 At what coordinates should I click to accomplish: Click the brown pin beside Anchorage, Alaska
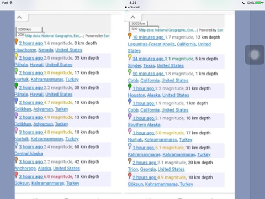pyautogui.click(x=16, y=160)
